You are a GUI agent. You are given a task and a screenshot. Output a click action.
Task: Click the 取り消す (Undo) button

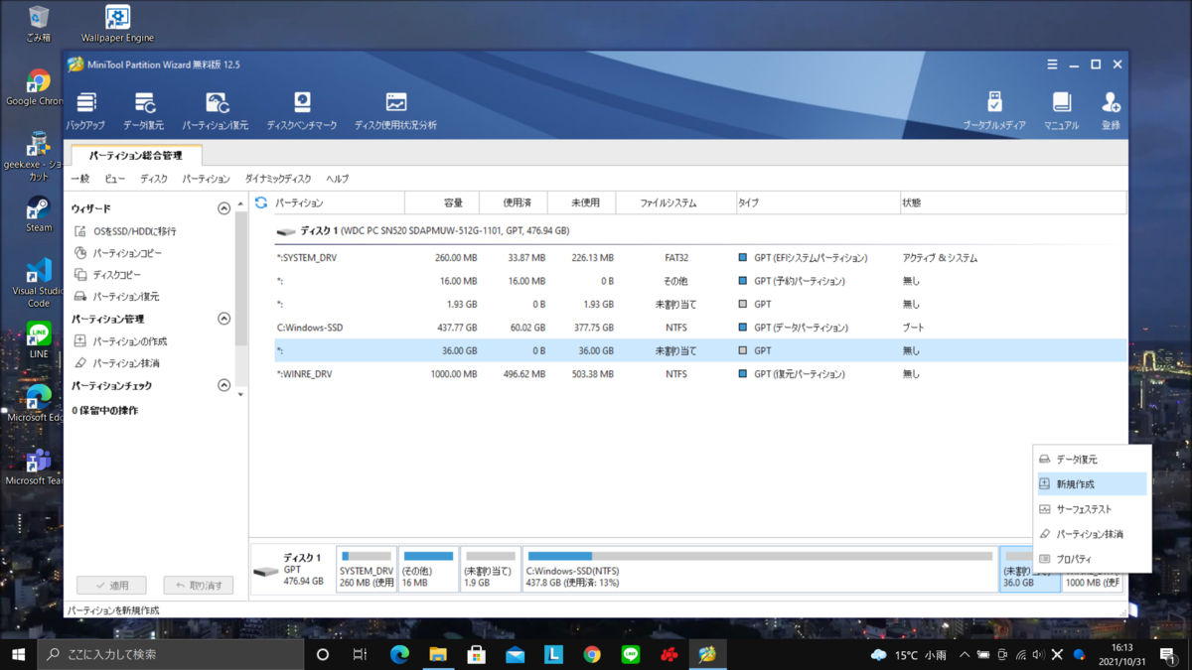pyautogui.click(x=199, y=586)
